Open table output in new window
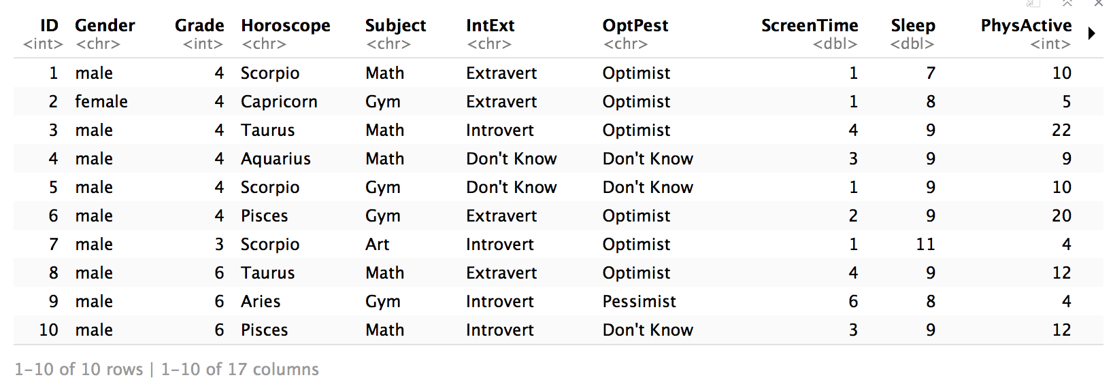 [x=1033, y=3]
